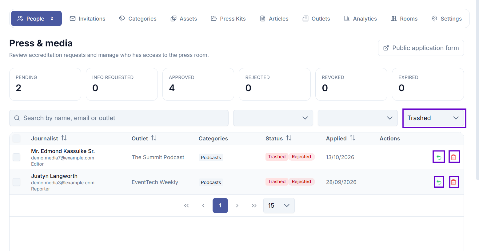The height and width of the screenshot is (251, 479).
Task: Select the People tab
Action: 36,18
